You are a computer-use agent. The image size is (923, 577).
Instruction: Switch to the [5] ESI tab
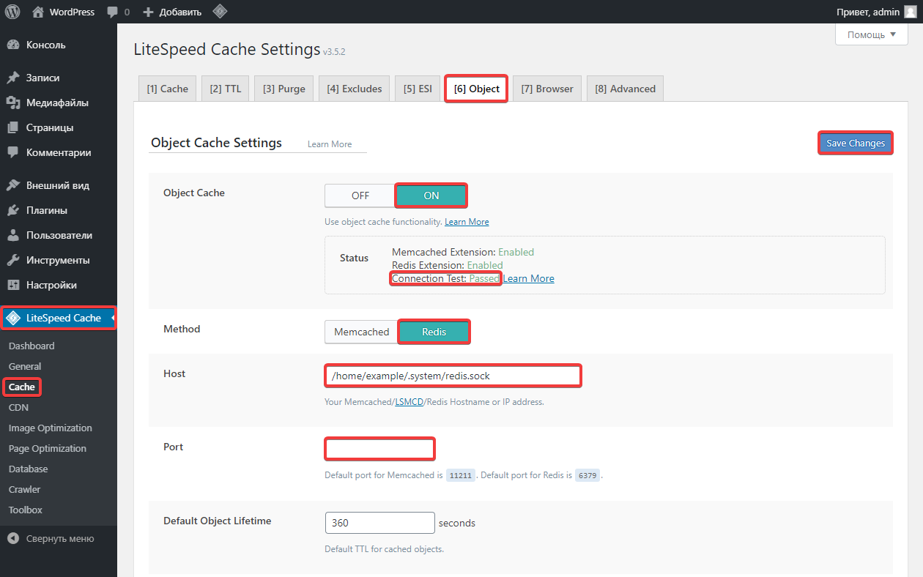pos(418,89)
